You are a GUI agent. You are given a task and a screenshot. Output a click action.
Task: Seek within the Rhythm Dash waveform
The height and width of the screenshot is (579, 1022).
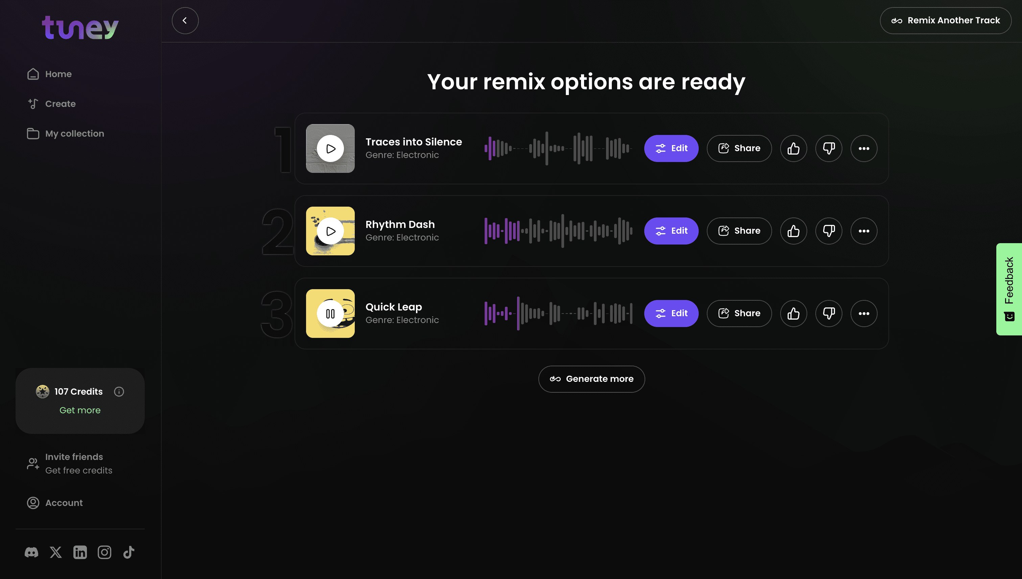tap(558, 231)
